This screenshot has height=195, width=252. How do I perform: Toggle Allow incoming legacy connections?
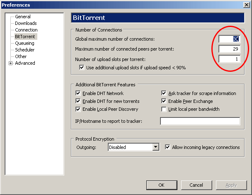[167, 147]
